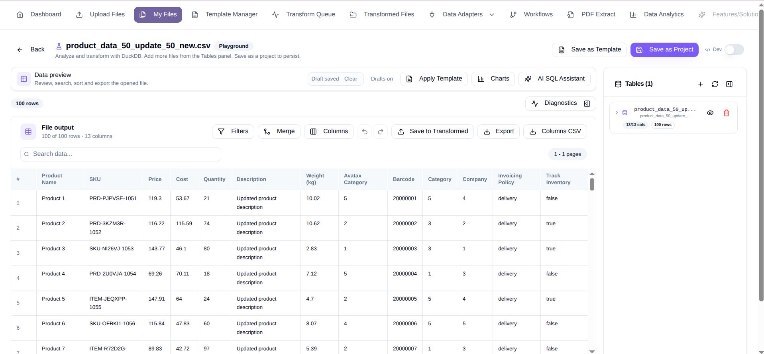Toggle visibility eye for product_data table
This screenshot has width=764, height=354.
(x=710, y=113)
